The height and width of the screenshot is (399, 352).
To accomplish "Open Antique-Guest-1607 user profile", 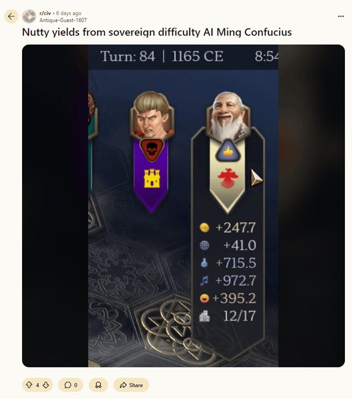I will [63, 20].
